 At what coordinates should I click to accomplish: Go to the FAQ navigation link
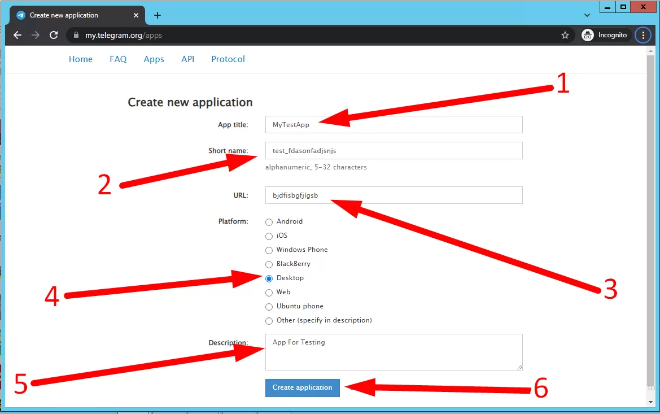click(118, 59)
